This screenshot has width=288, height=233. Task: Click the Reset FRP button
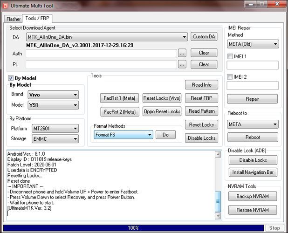tap(201, 98)
